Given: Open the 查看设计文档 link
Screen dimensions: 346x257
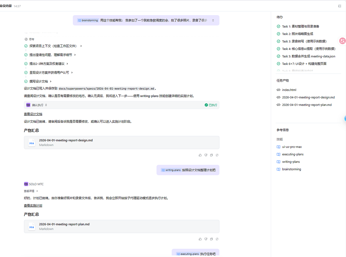Looking at the screenshot, I should tap(33, 114).
